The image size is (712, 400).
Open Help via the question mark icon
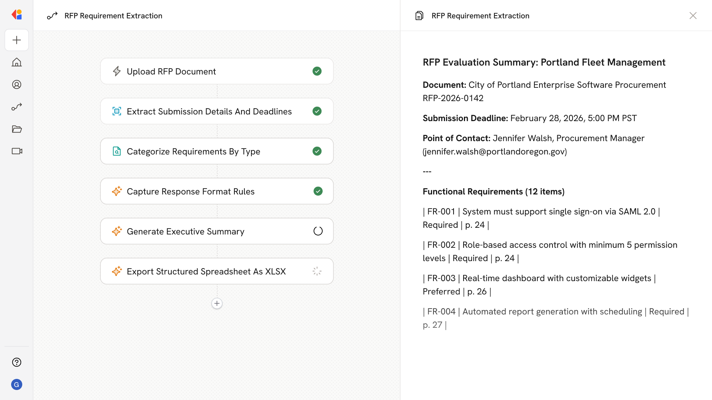pos(17,362)
